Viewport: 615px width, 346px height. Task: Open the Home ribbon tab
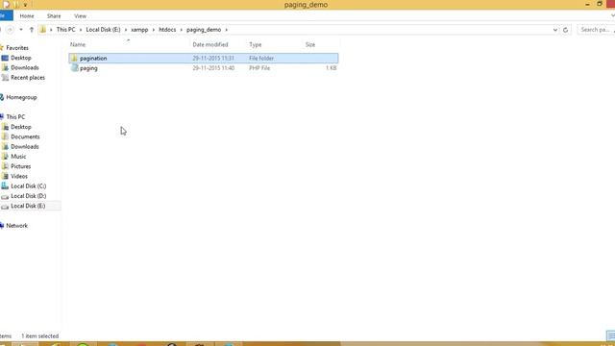[27, 16]
